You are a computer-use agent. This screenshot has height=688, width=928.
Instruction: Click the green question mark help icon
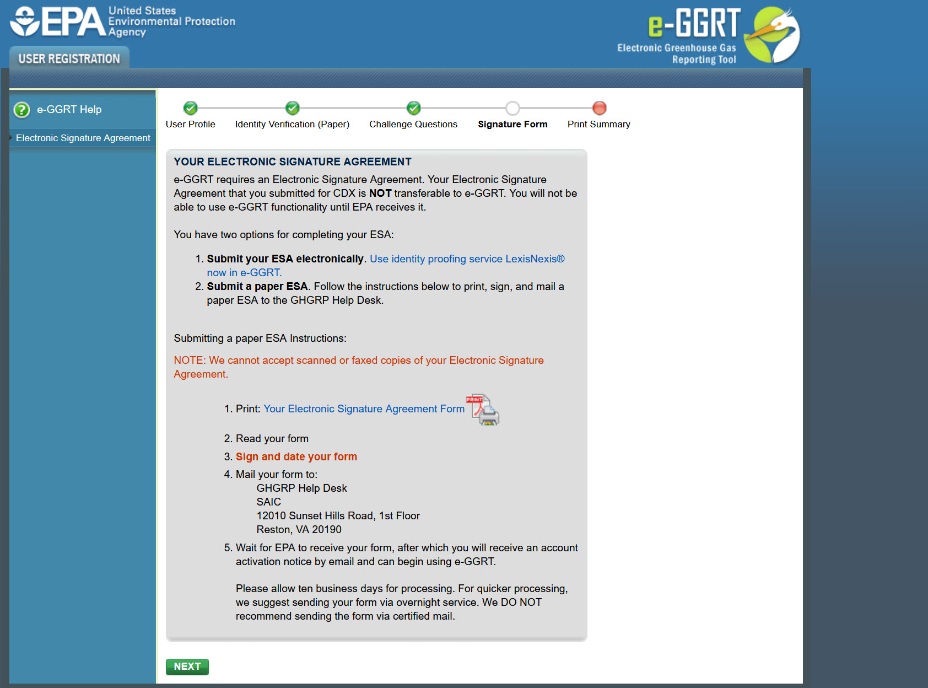tap(21, 110)
